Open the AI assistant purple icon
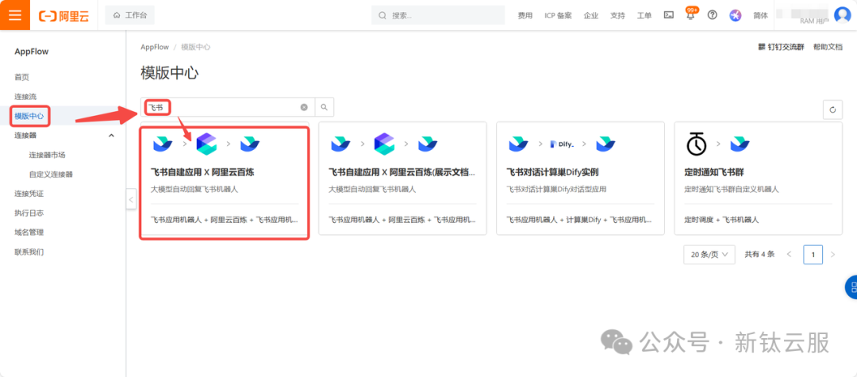 tap(735, 15)
